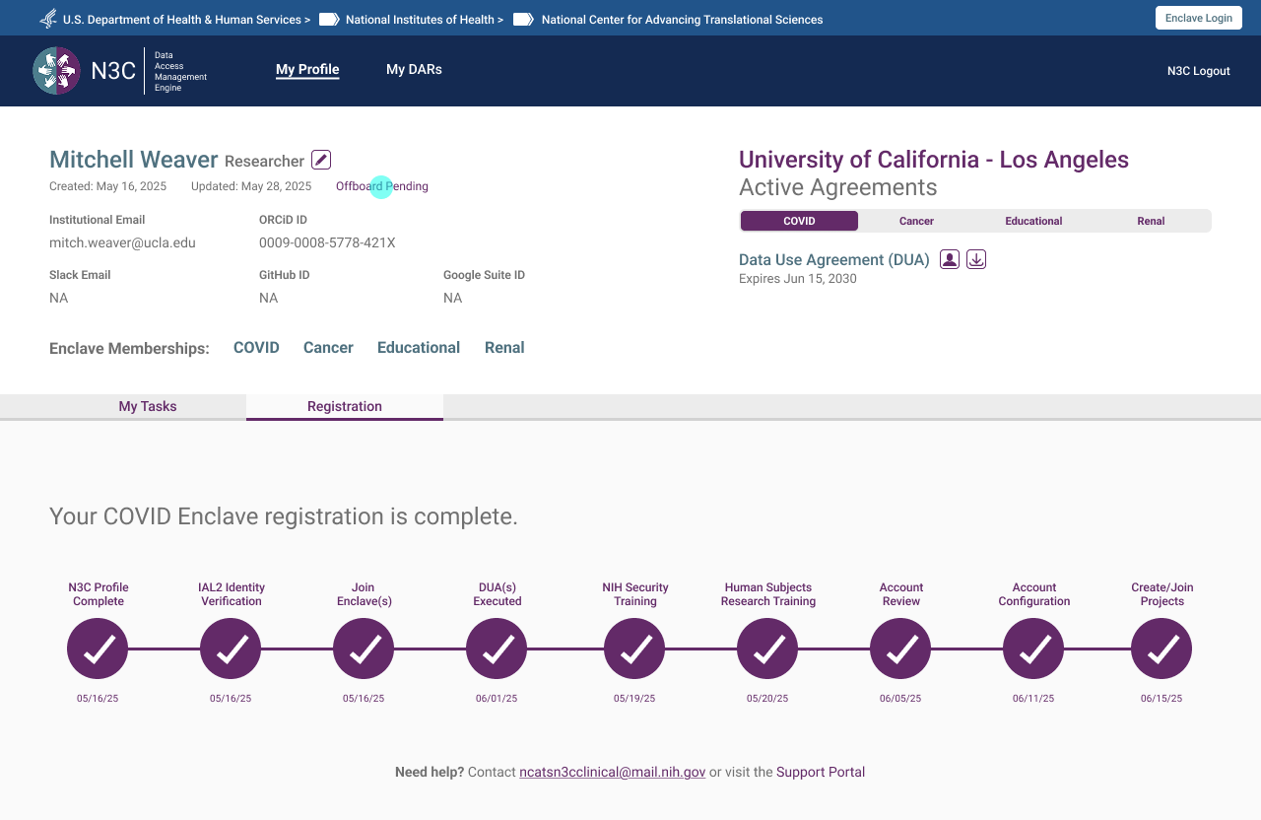Click the DUA(s) Executed progress step
This screenshot has height=820, width=1261.
pos(497,649)
